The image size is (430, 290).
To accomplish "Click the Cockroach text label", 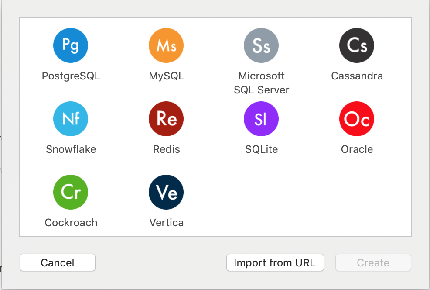I will click(71, 223).
